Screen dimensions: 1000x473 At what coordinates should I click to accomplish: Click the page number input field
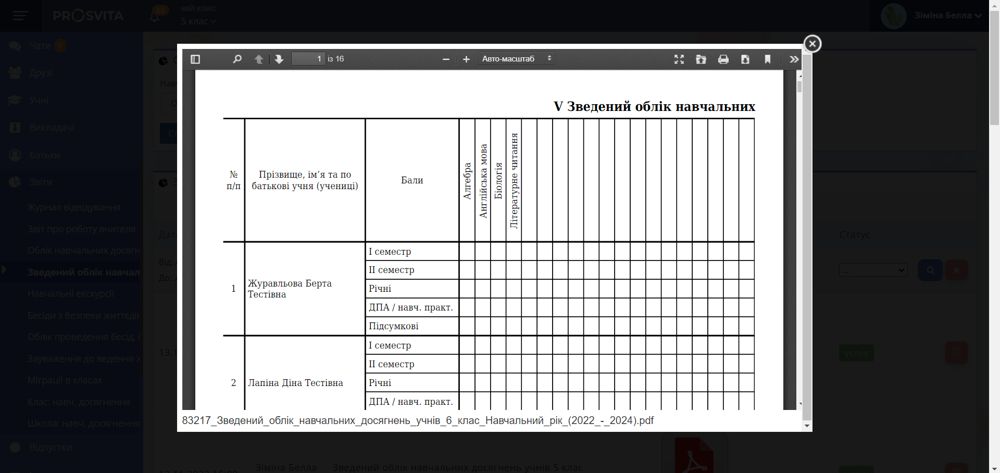point(308,59)
